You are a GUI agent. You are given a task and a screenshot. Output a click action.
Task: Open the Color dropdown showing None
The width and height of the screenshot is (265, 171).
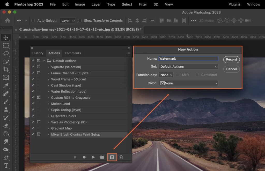point(188,83)
